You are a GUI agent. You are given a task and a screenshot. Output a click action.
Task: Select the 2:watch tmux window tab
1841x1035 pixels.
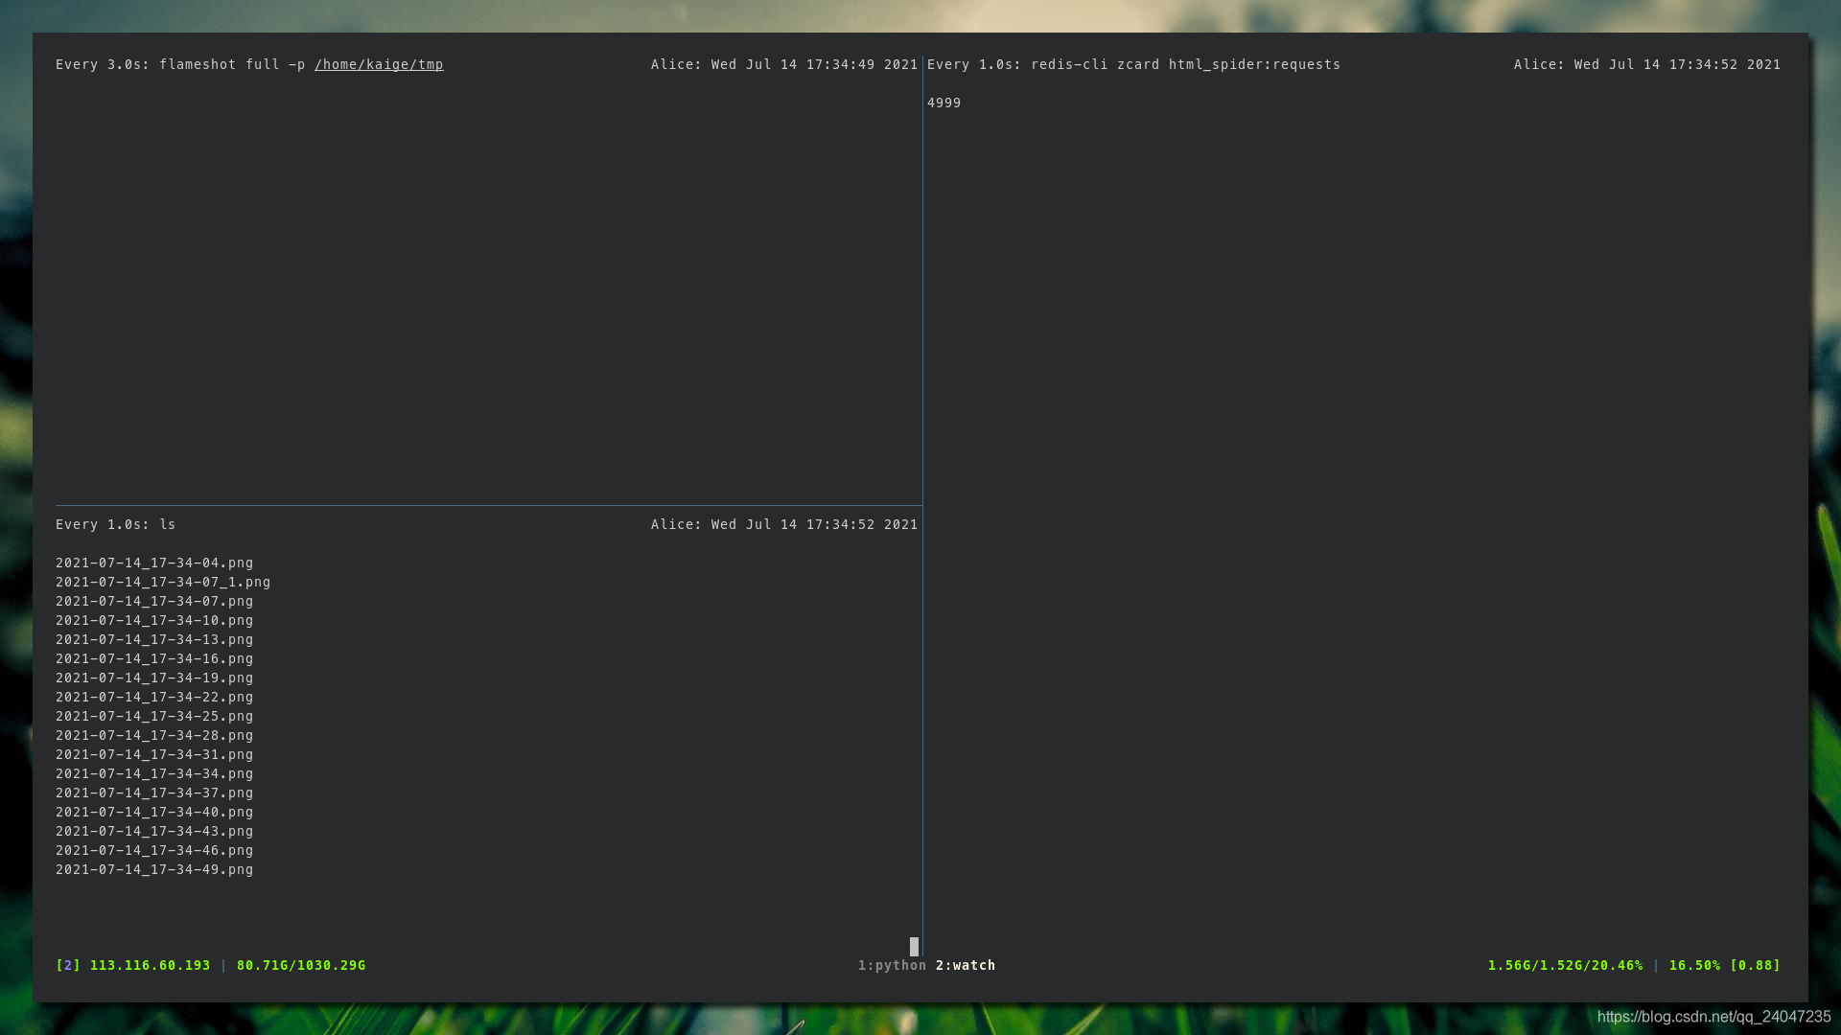point(966,965)
